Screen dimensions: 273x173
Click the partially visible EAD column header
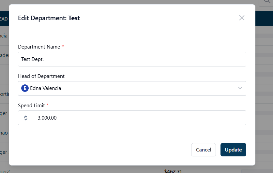point(4,19)
